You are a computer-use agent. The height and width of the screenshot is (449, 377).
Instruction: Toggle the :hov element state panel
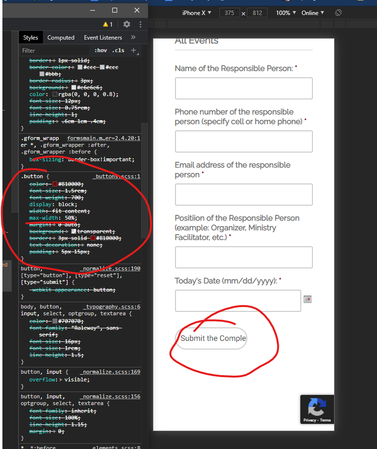point(101,50)
